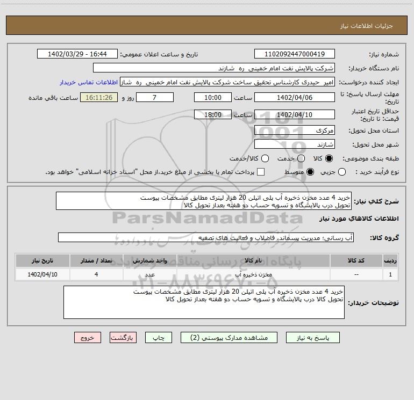The image size is (414, 400).
Task: Click the نام کالا column header
Action: [x=253, y=260]
